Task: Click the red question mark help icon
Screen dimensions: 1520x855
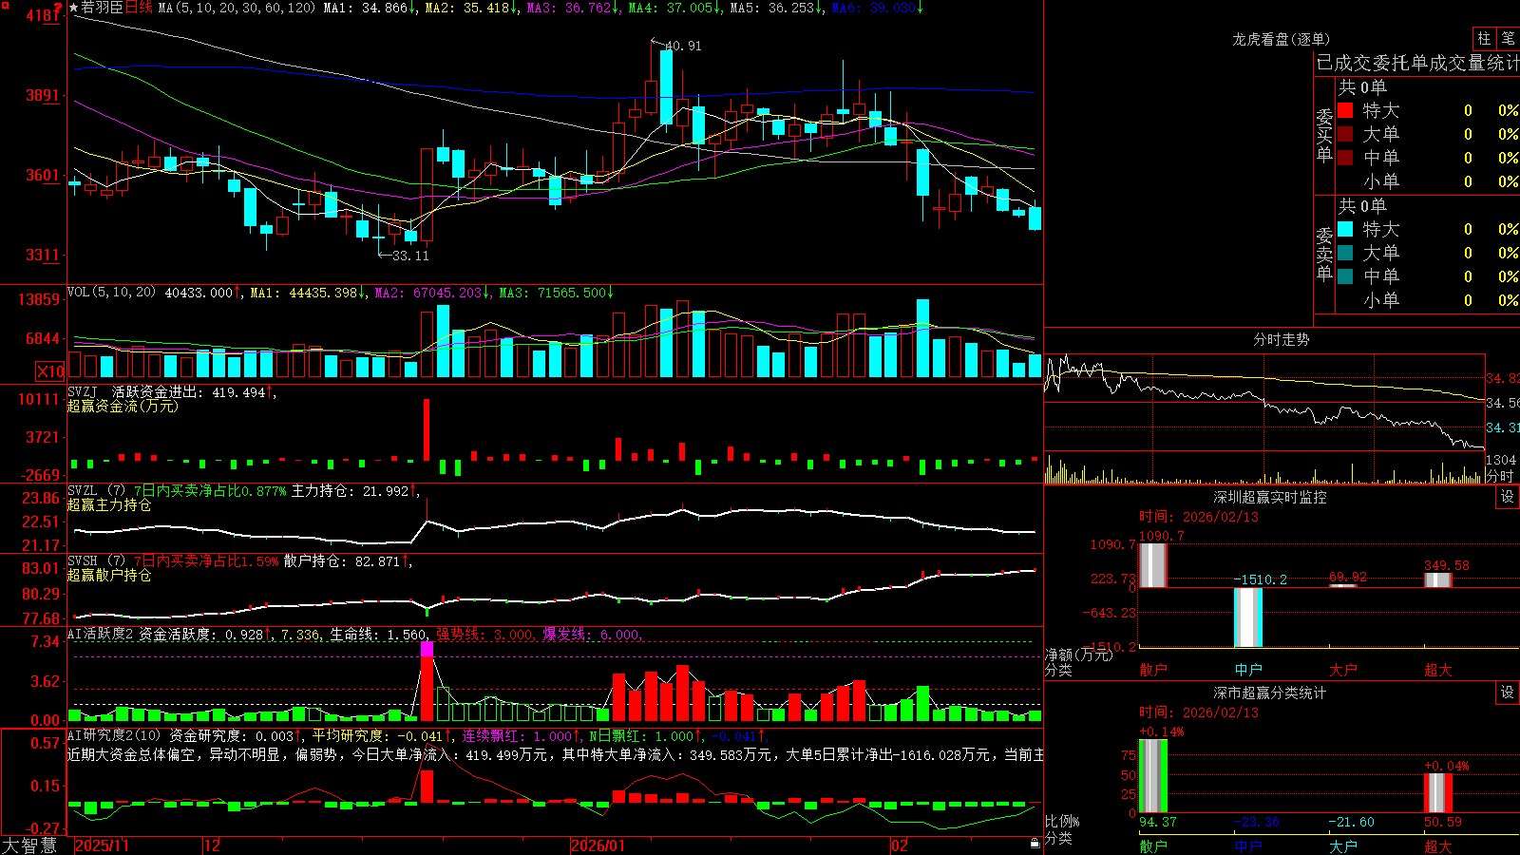Action: tap(59, 8)
